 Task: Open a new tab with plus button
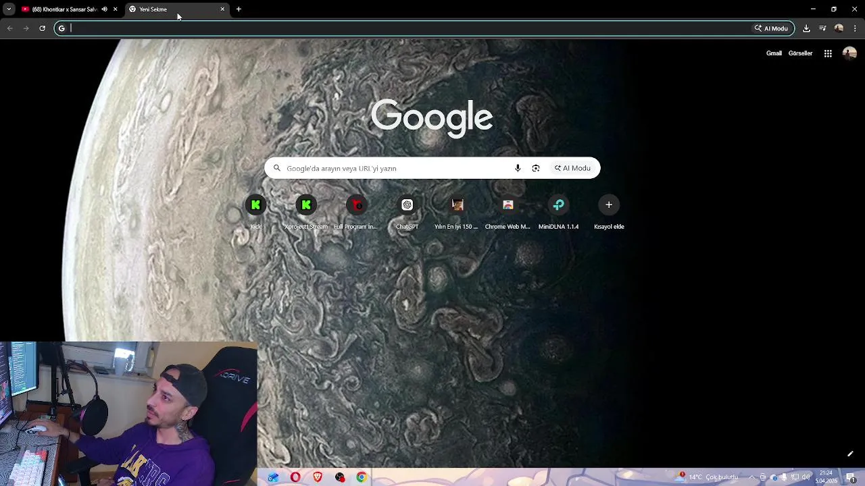pyautogui.click(x=239, y=9)
